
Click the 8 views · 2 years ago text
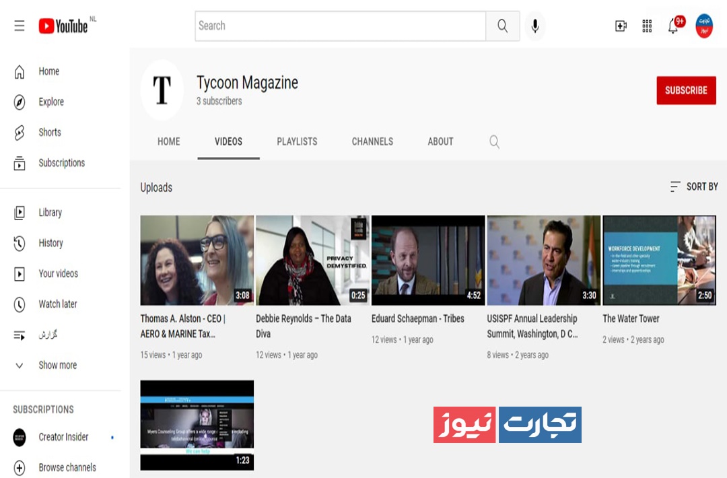coord(518,355)
